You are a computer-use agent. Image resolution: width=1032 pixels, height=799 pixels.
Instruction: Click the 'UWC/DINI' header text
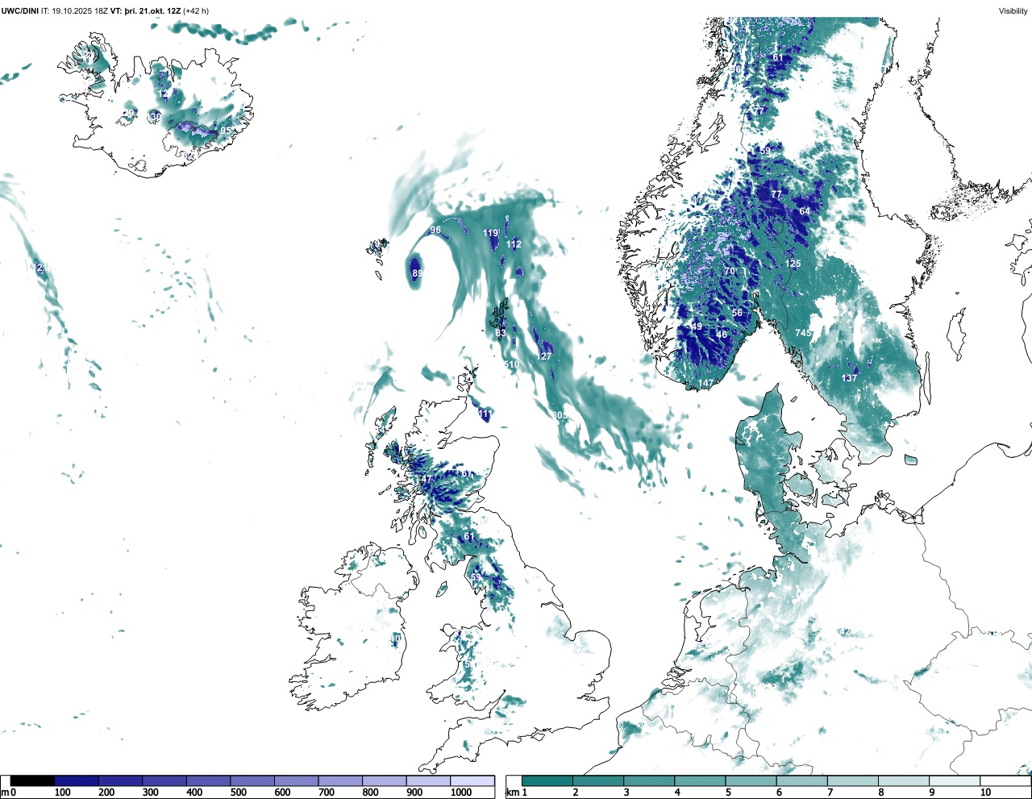[19, 11]
